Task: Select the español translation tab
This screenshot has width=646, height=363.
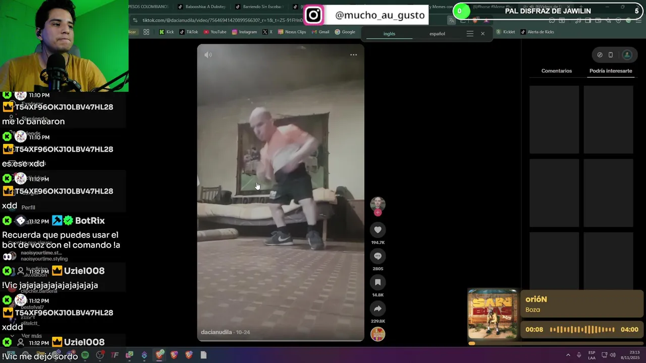Action: click(x=437, y=34)
